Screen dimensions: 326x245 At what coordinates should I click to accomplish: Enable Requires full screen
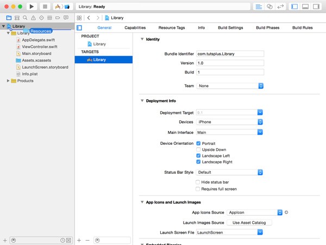[198, 189]
